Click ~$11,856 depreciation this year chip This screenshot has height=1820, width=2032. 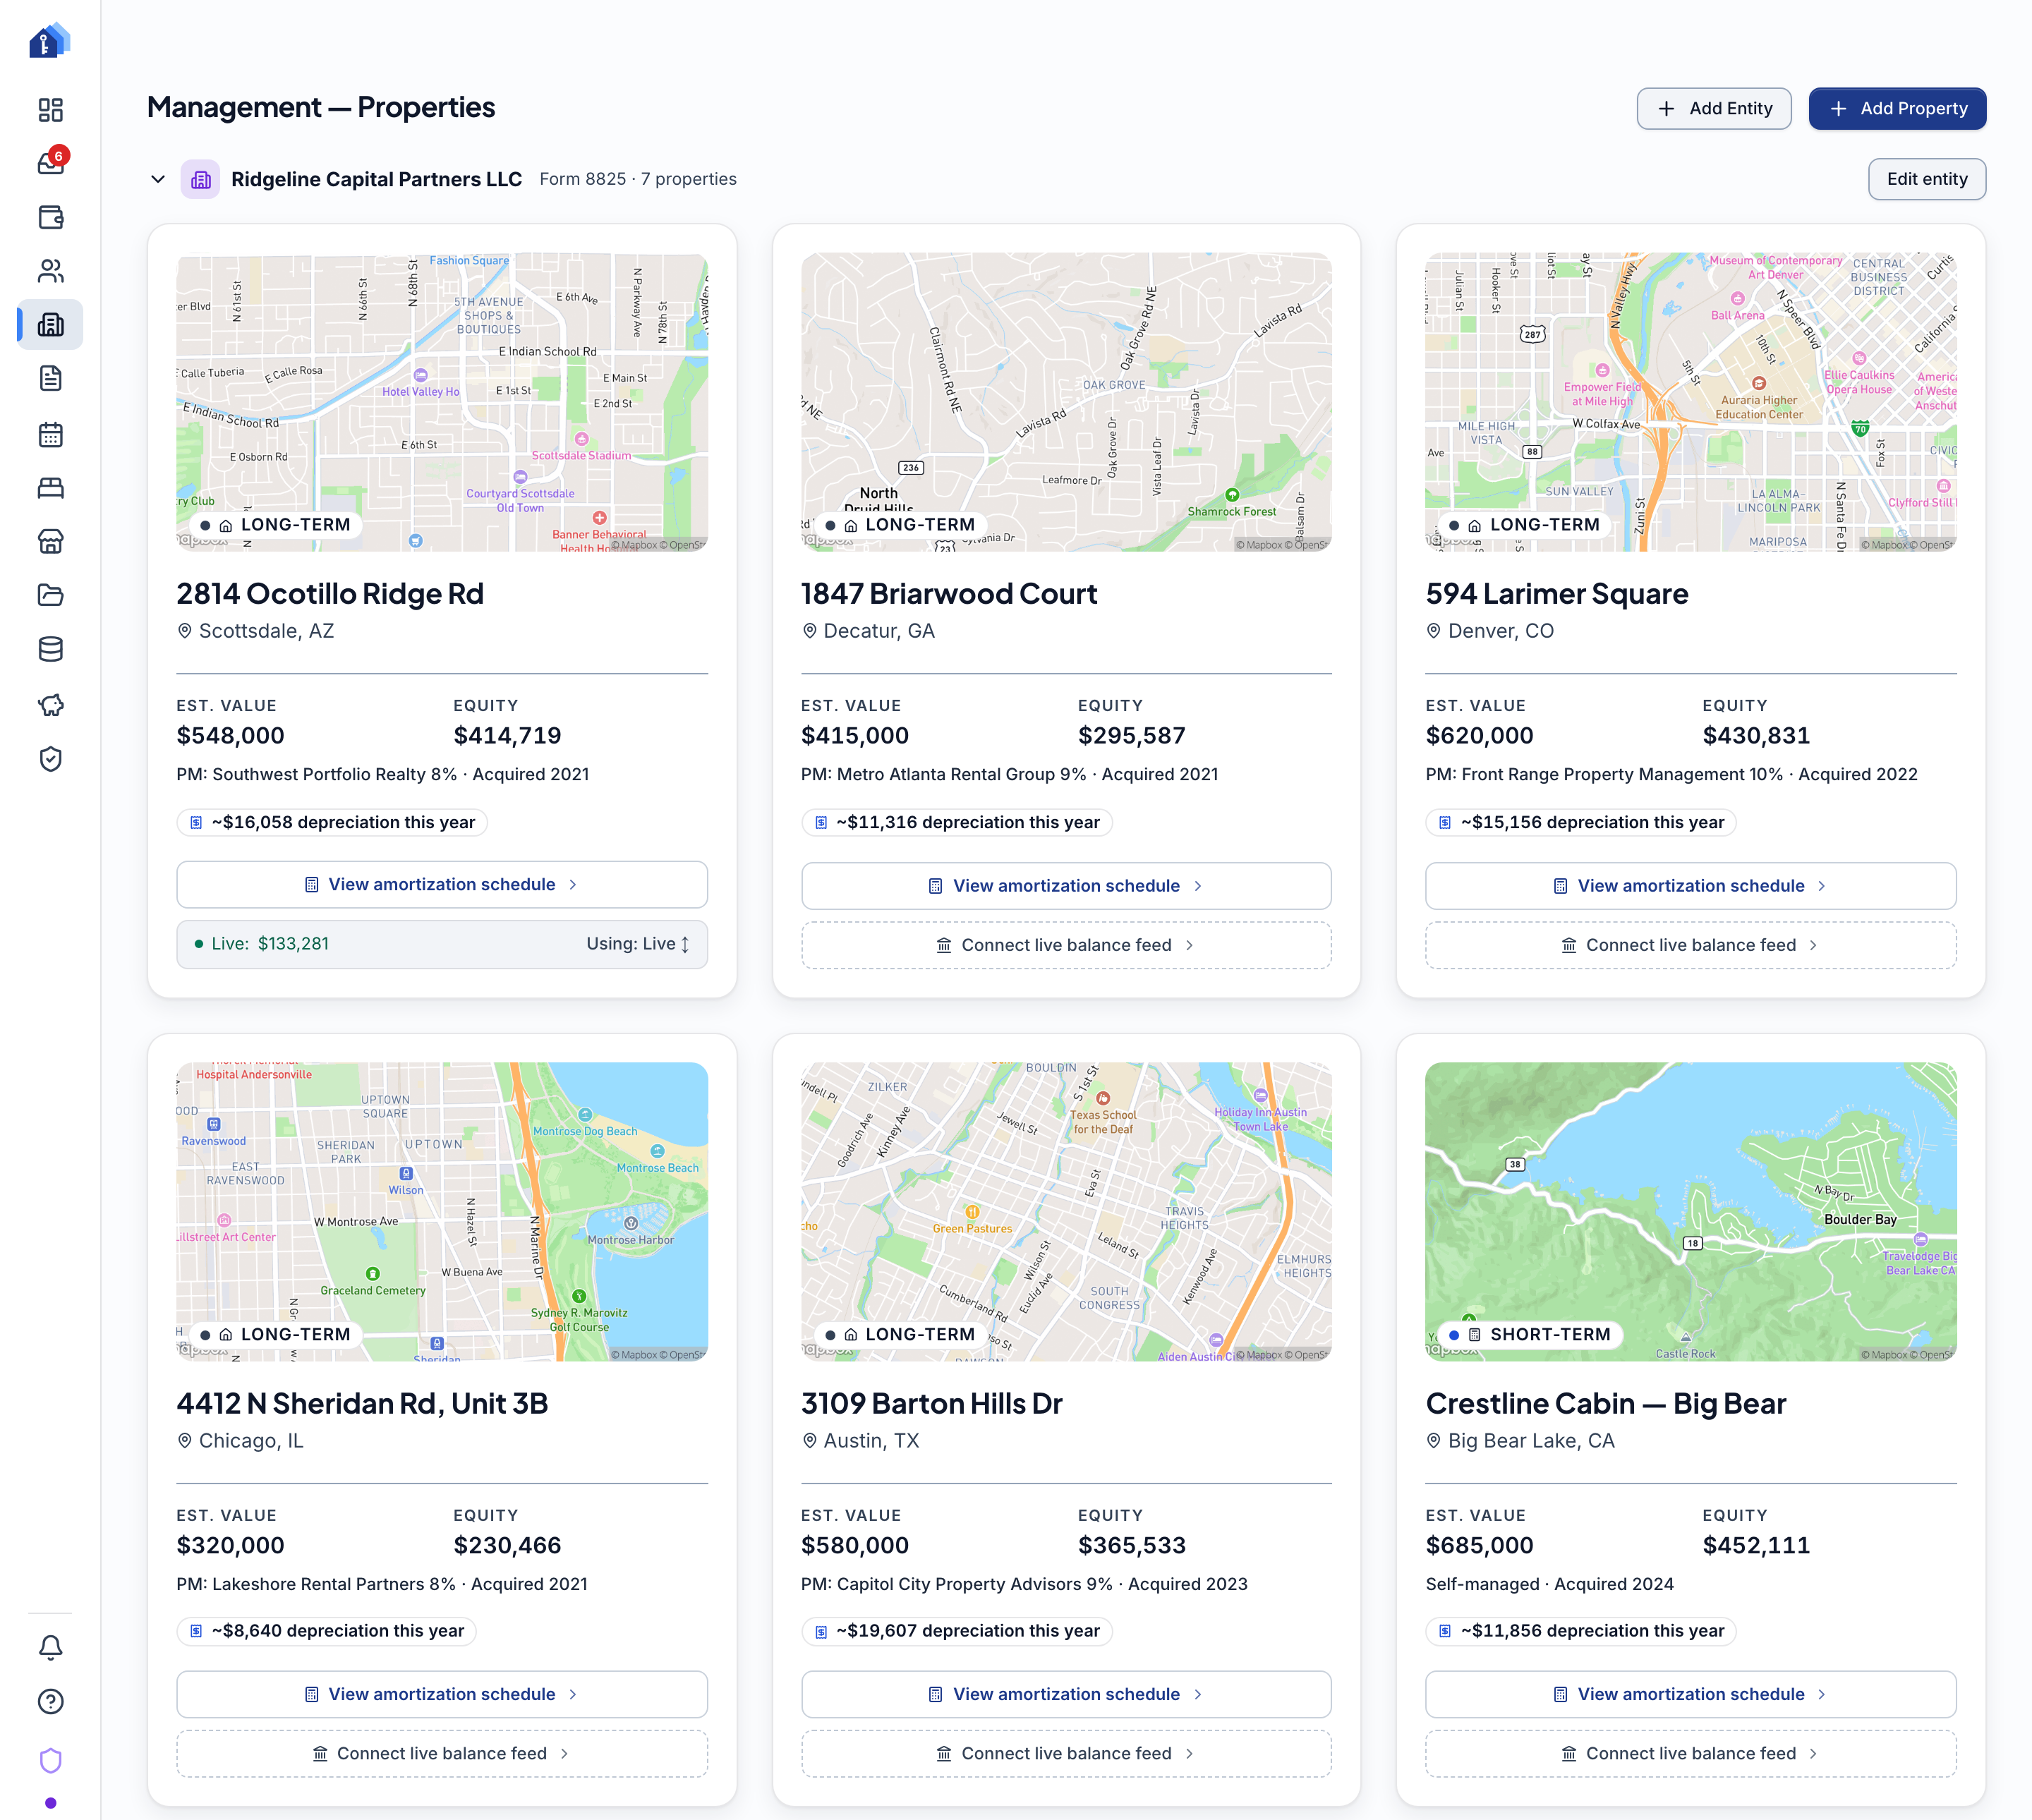pos(1581,1631)
